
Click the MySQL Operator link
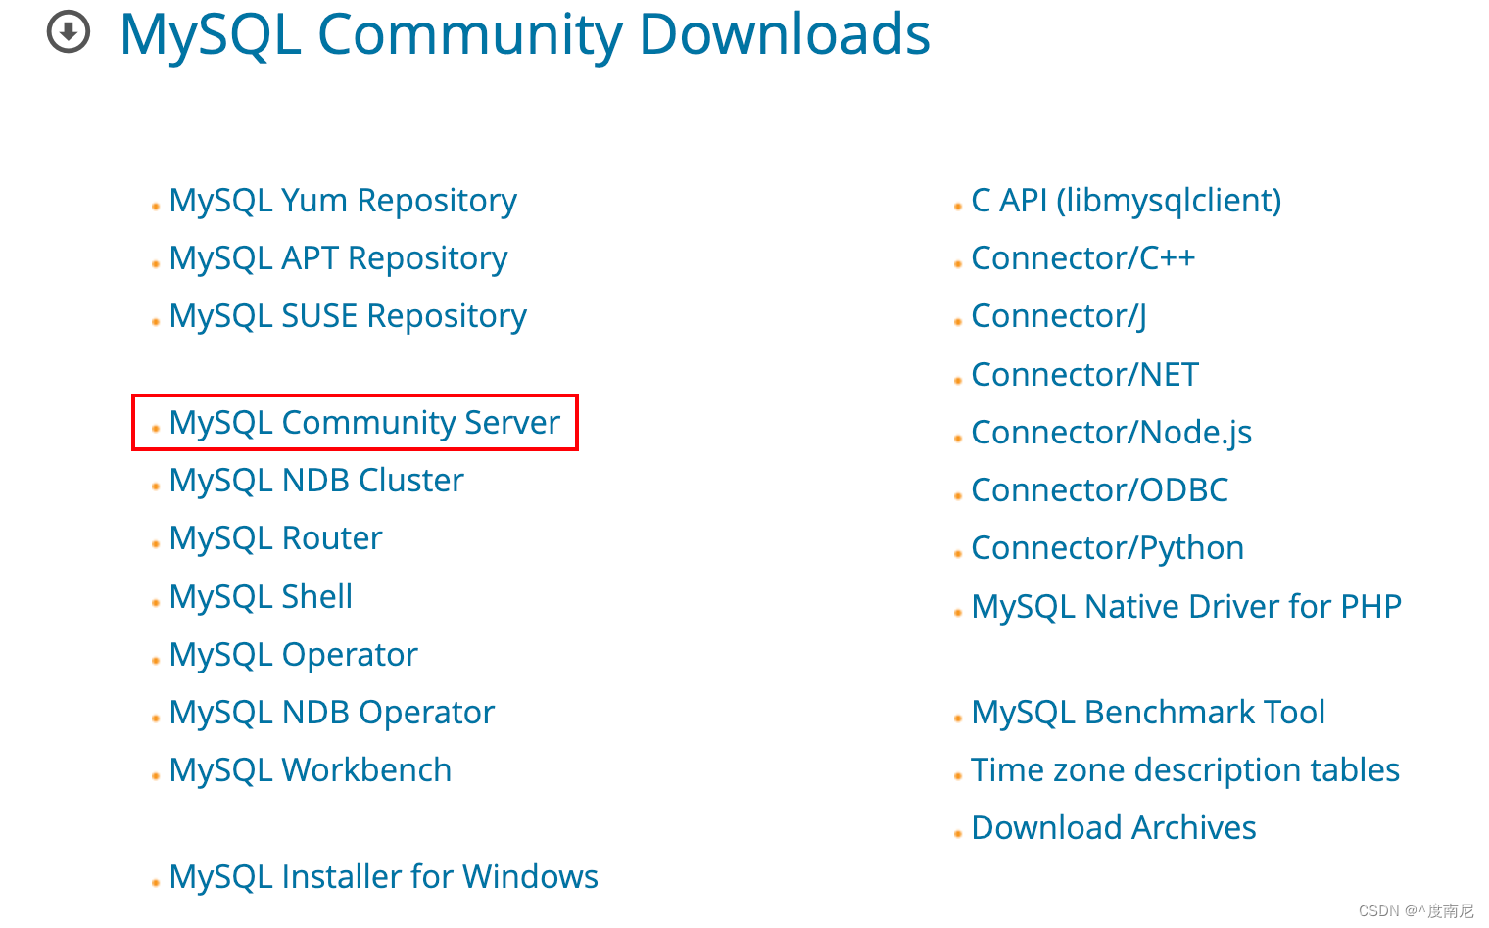tap(293, 655)
